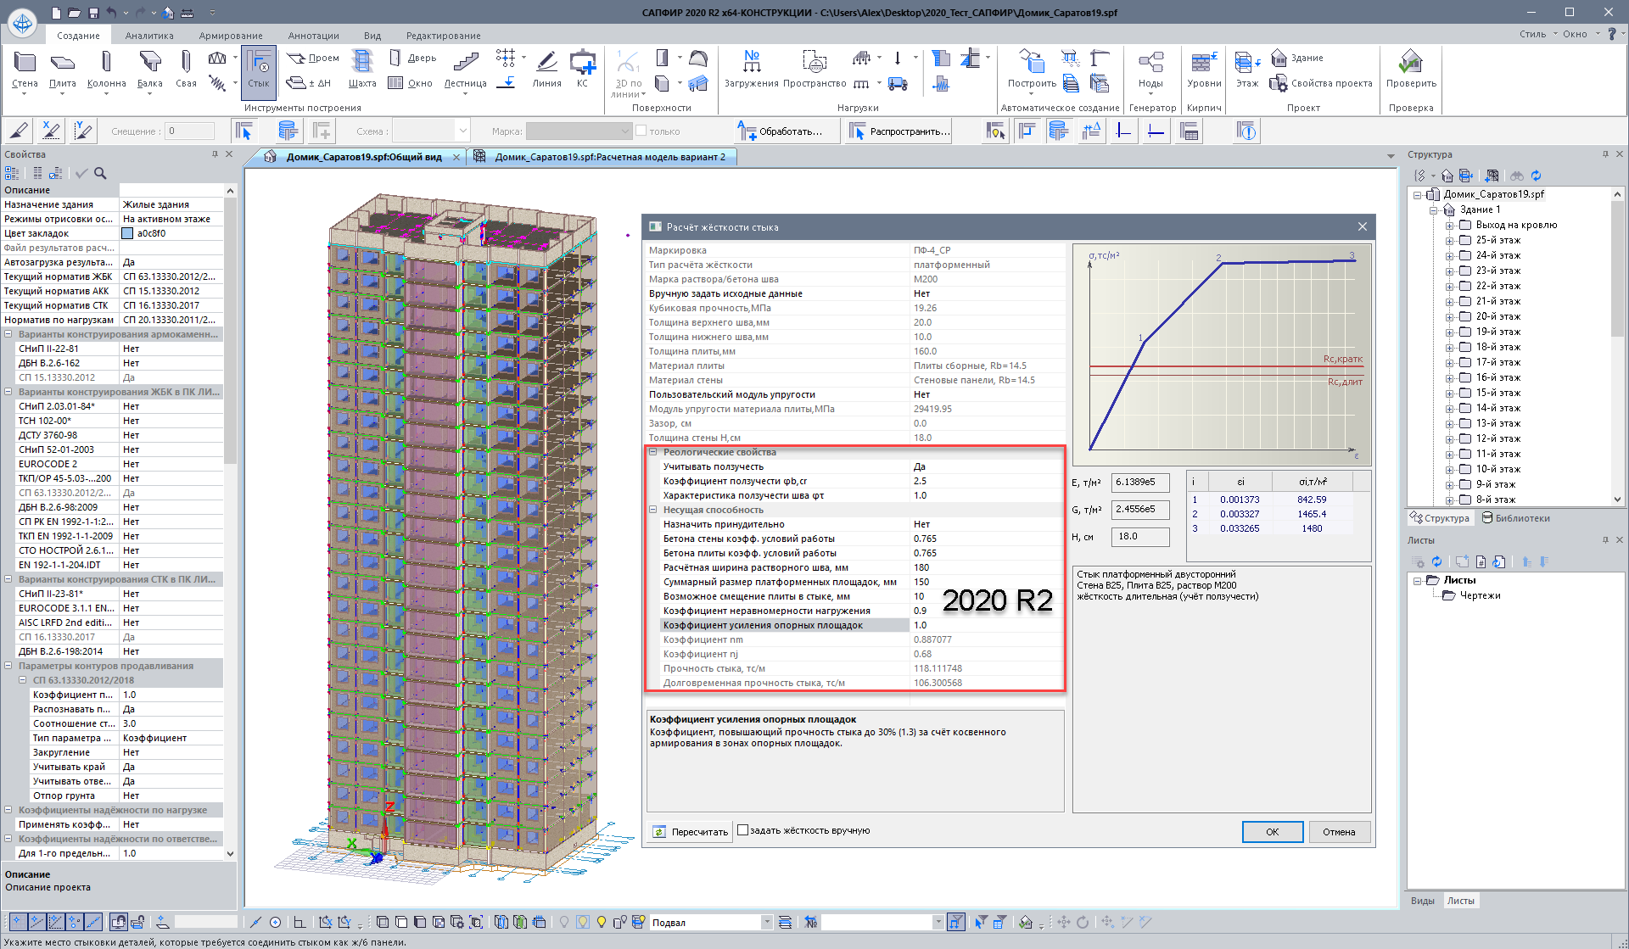Image resolution: width=1629 pixels, height=949 pixels.
Task: Click the Лестница (stairs) tool icon
Action: [465, 63]
